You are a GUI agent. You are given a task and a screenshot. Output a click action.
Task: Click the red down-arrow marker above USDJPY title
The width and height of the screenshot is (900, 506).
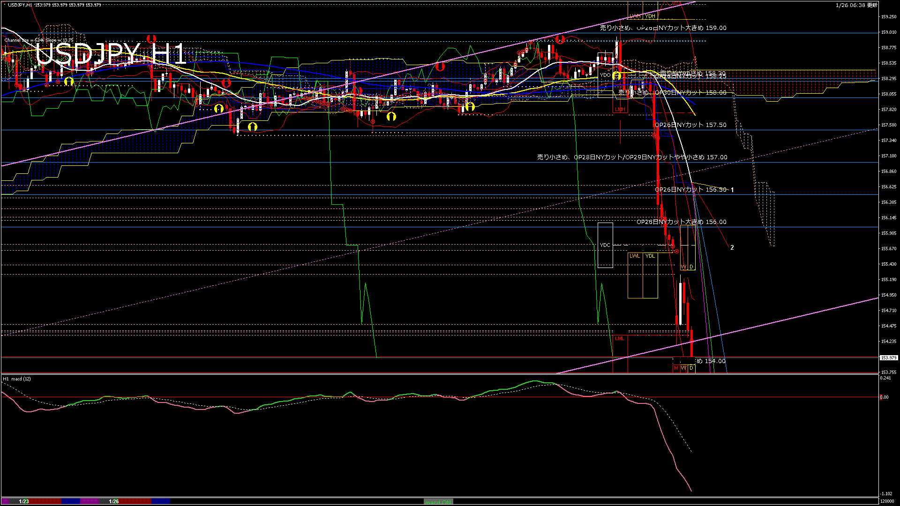151,38
